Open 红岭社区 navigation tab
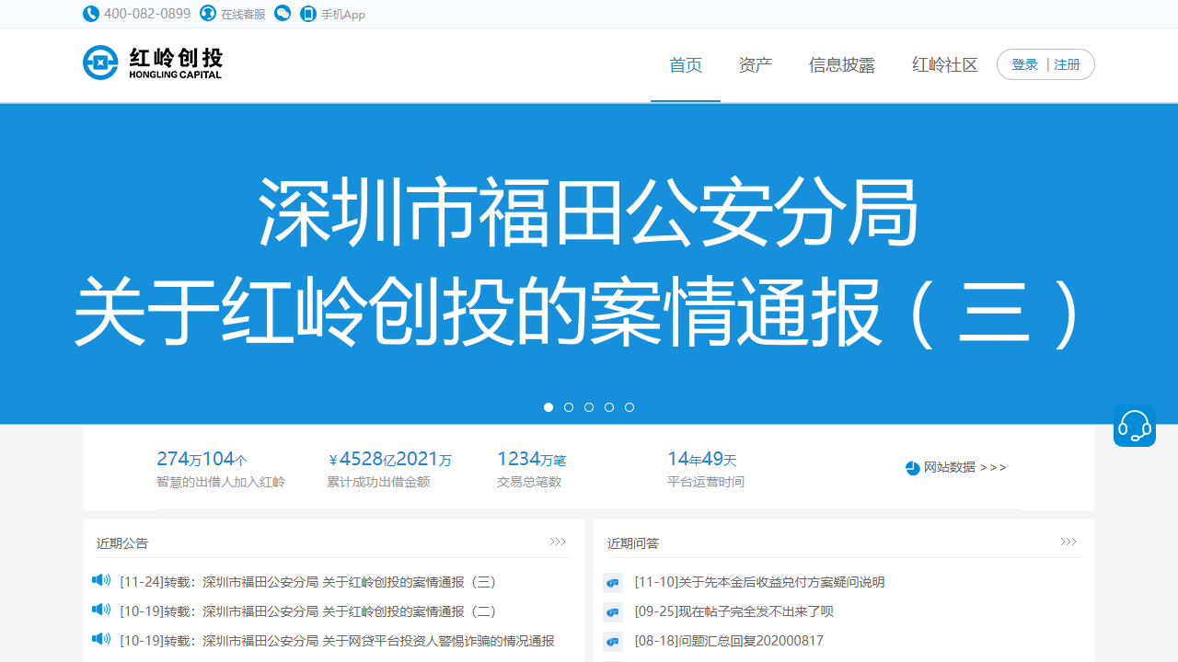 945,65
